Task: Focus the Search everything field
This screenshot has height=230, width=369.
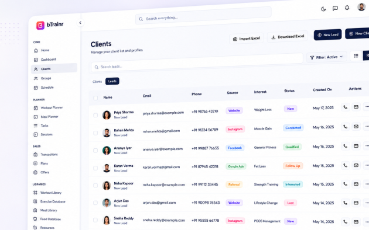Action: pyautogui.click(x=203, y=16)
